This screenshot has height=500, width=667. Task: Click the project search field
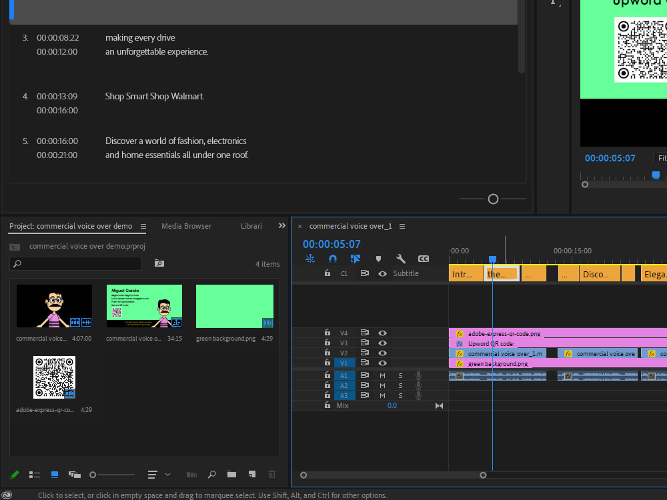point(76,263)
